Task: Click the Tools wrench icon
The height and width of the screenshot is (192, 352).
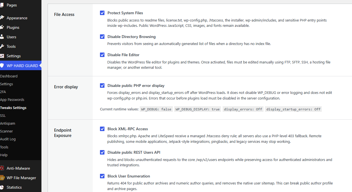Action: coord(2,46)
